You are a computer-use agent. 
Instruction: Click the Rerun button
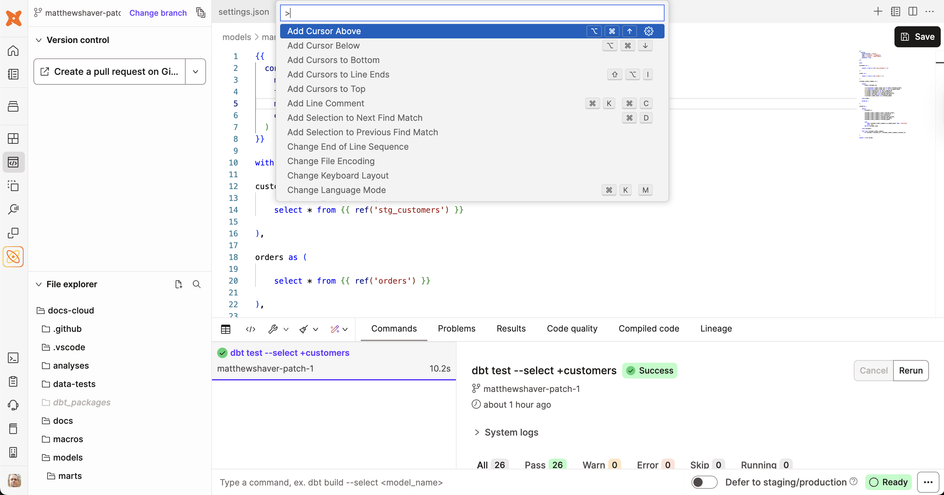pyautogui.click(x=911, y=370)
